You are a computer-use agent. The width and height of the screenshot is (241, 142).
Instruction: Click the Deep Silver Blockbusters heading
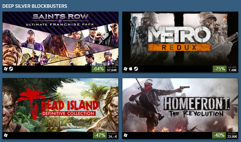[35, 6]
